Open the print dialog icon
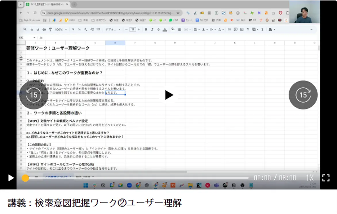Viewport: 337px width, 214px height. tap(43, 30)
